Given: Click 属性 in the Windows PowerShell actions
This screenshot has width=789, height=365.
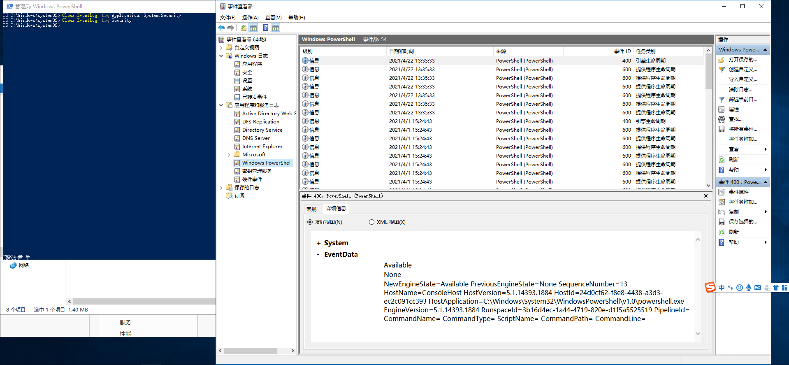Looking at the screenshot, I should [x=734, y=109].
